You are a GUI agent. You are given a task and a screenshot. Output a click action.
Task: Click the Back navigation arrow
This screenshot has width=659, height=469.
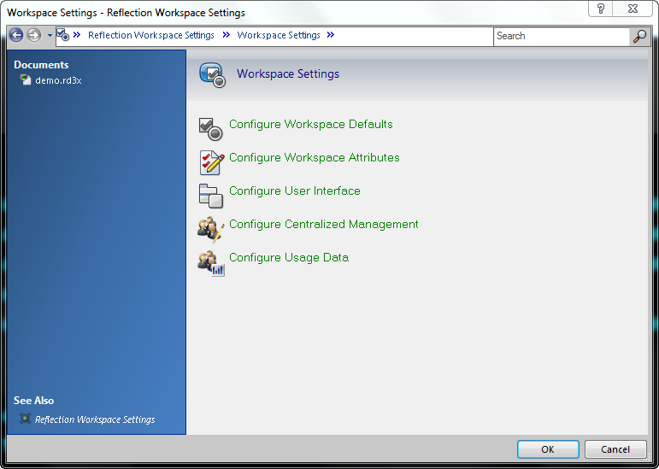[16, 35]
